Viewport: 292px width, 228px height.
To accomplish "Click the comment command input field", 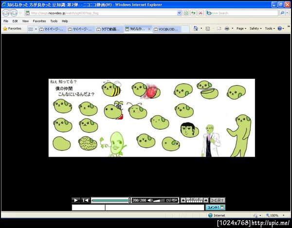I will (x=89, y=208).
